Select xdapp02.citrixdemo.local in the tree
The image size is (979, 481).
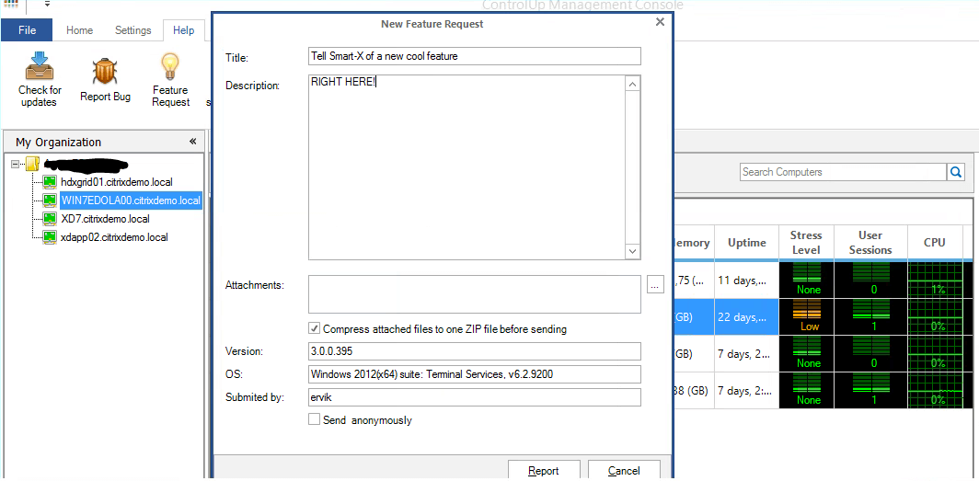pyautogui.click(x=114, y=237)
